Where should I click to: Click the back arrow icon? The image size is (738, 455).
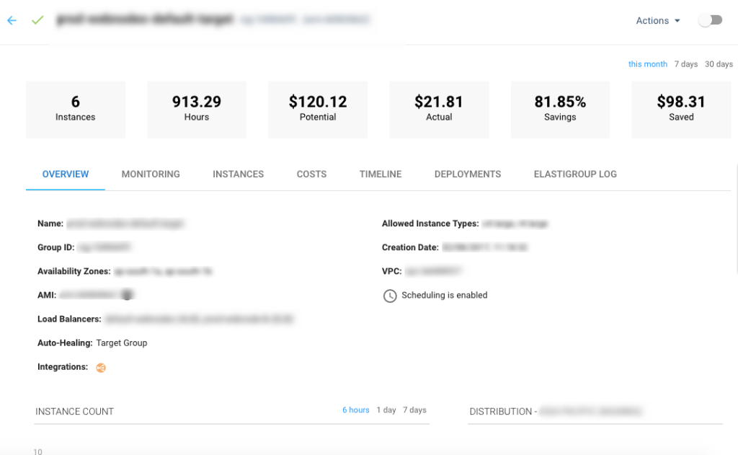pos(12,21)
